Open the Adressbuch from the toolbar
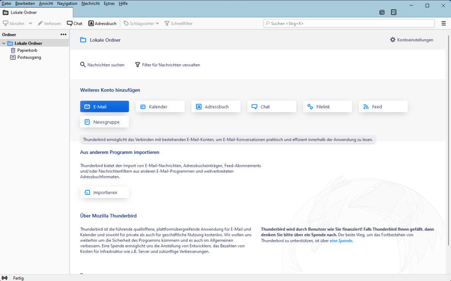 [102, 23]
